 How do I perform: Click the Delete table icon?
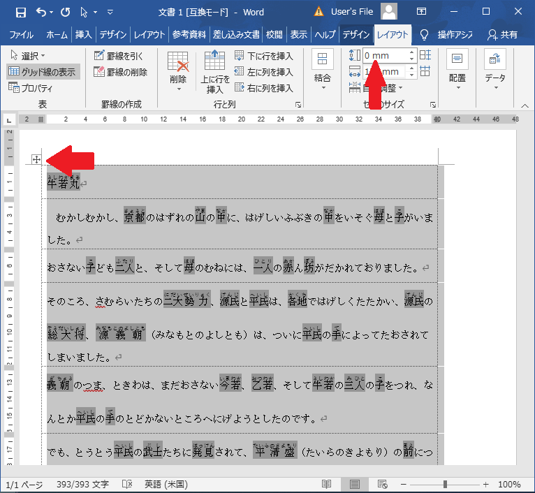pyautogui.click(x=178, y=71)
